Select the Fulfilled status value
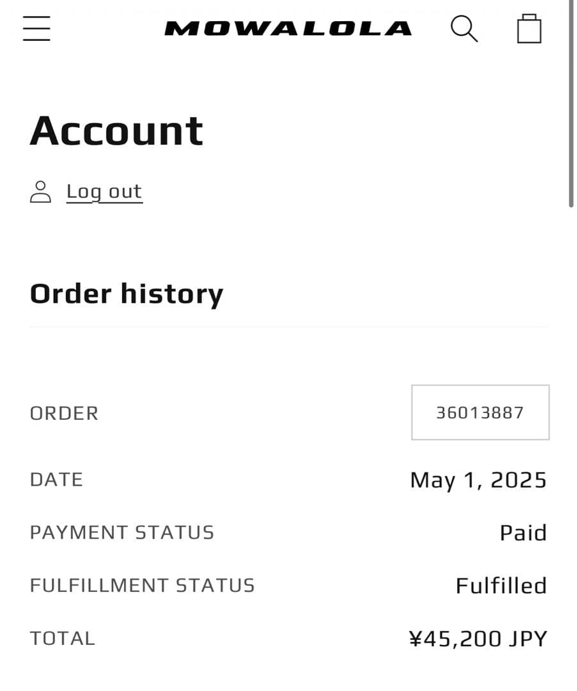Image resolution: width=578 pixels, height=691 pixels. pos(501,586)
